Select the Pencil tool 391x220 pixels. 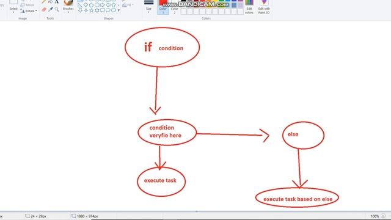[x=44, y=2]
